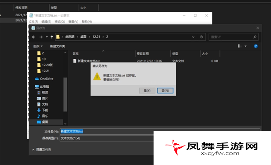The width and height of the screenshot is (271, 165).
Task: Open Notepad 查看(V) menu
Action: 73,22
